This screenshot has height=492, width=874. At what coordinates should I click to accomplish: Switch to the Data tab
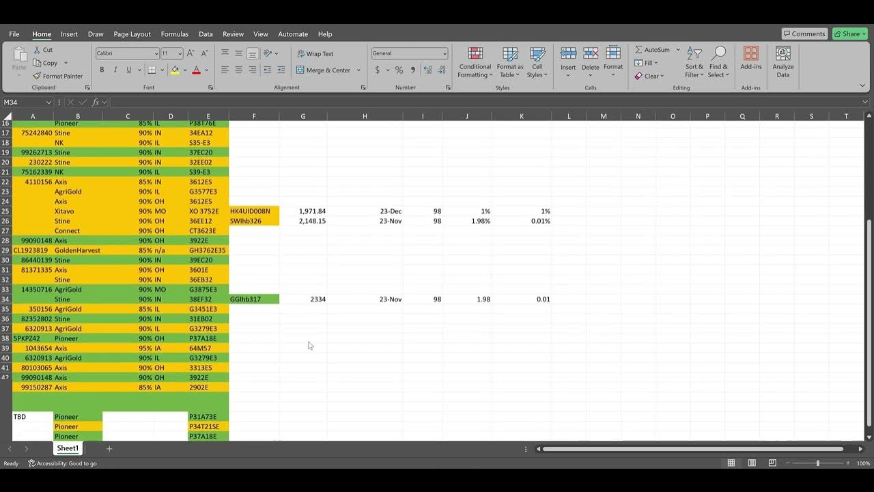click(206, 34)
